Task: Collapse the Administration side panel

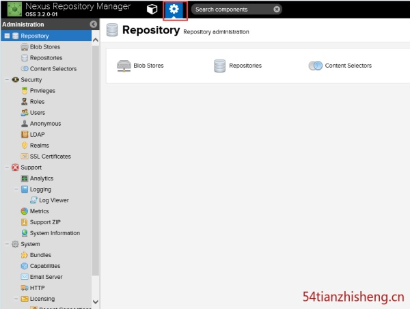Action: (94, 25)
